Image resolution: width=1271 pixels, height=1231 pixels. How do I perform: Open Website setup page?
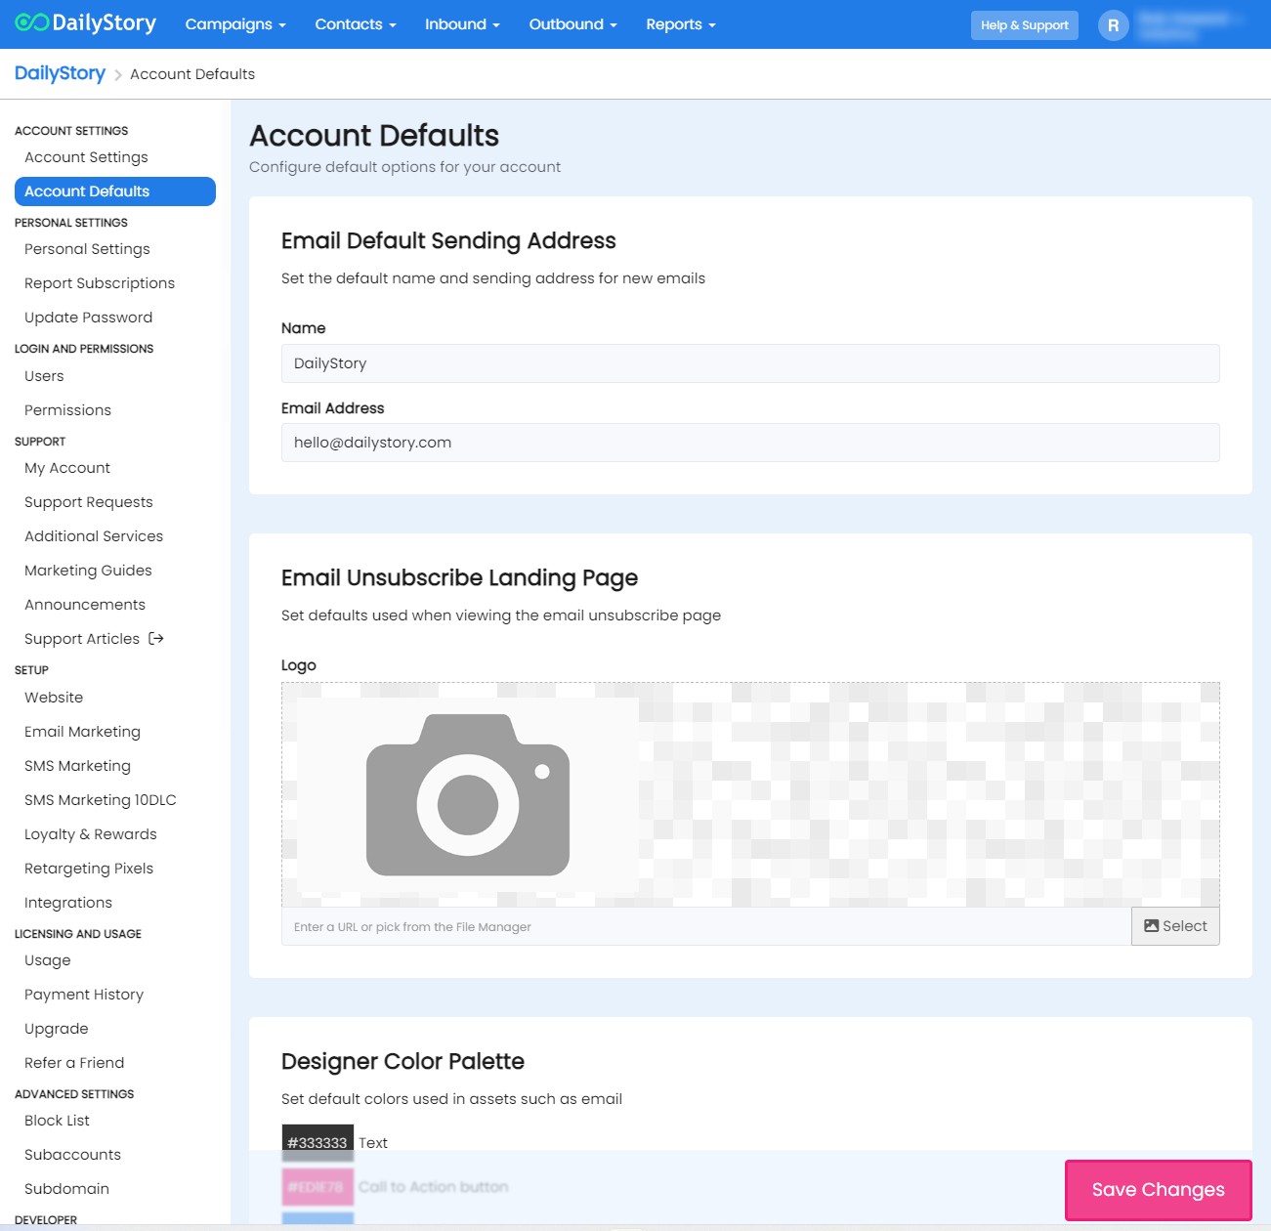54,698
